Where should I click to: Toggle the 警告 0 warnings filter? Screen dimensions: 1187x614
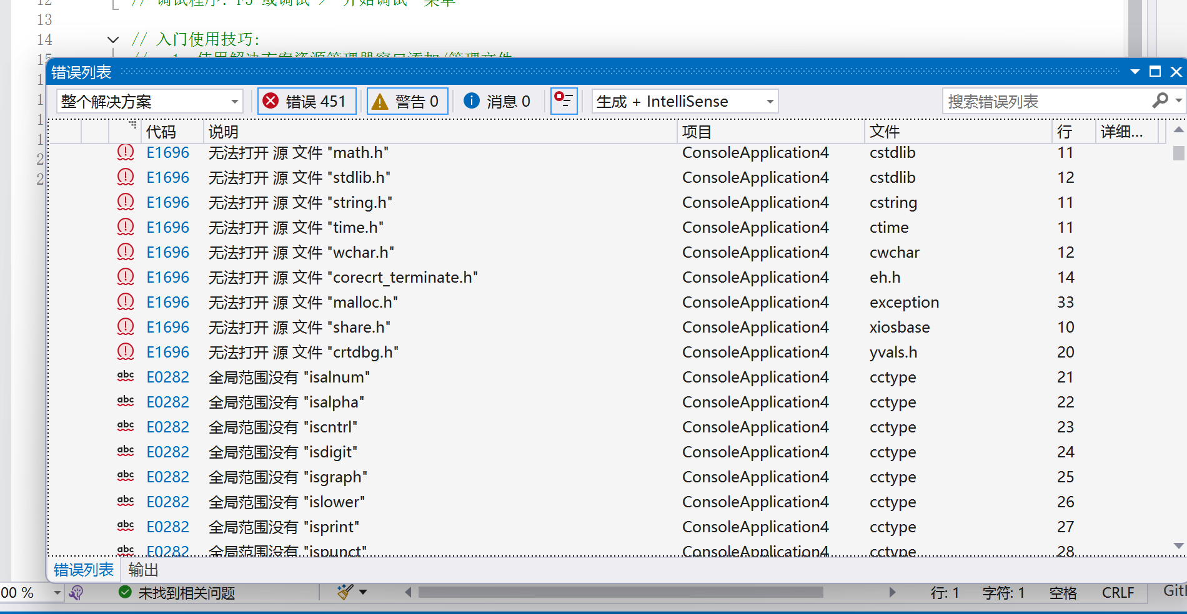pyautogui.click(x=407, y=101)
